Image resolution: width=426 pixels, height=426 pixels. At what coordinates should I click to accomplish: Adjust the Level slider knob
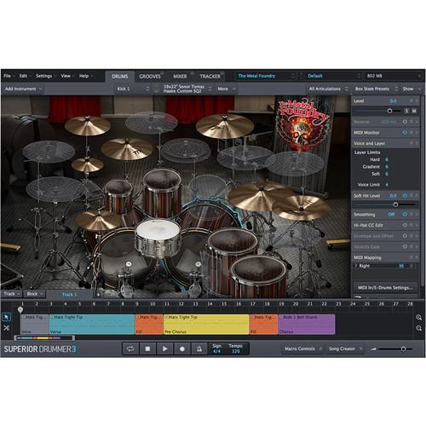click(x=390, y=111)
